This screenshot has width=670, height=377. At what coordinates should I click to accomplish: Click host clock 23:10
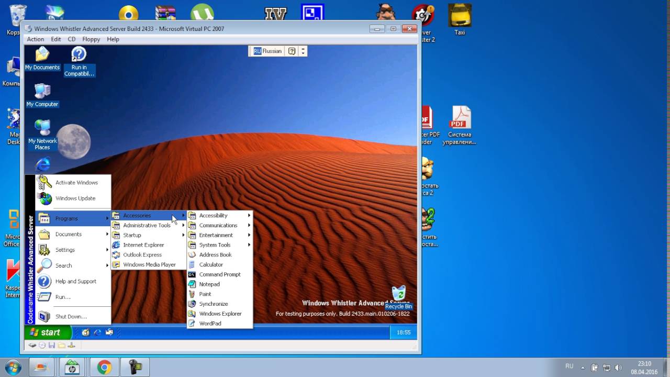tap(644, 364)
